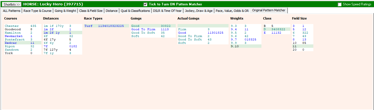Choose field size 7 entry
Screen dimensions: 374x110
[303, 36]
